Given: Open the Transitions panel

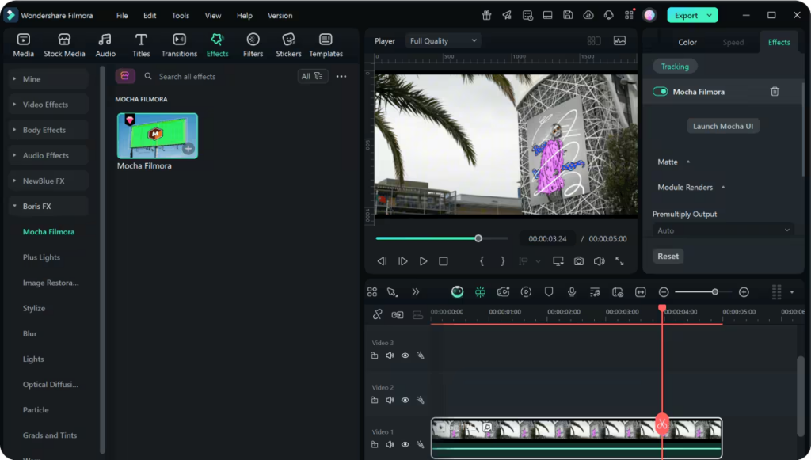Looking at the screenshot, I should pos(179,45).
